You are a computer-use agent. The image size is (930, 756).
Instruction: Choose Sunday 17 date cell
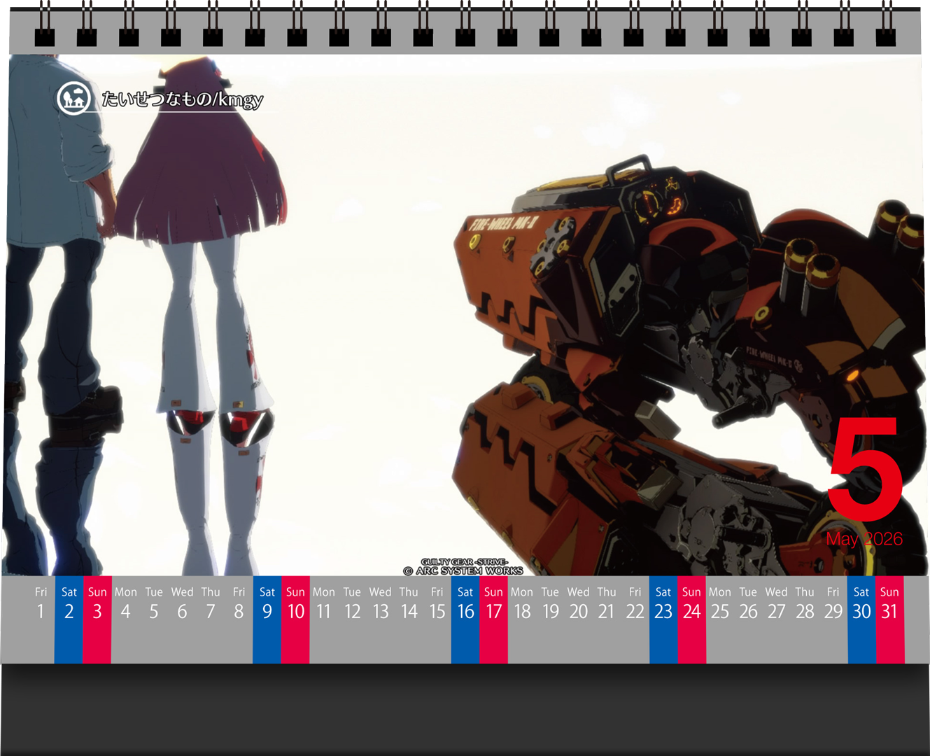point(493,605)
